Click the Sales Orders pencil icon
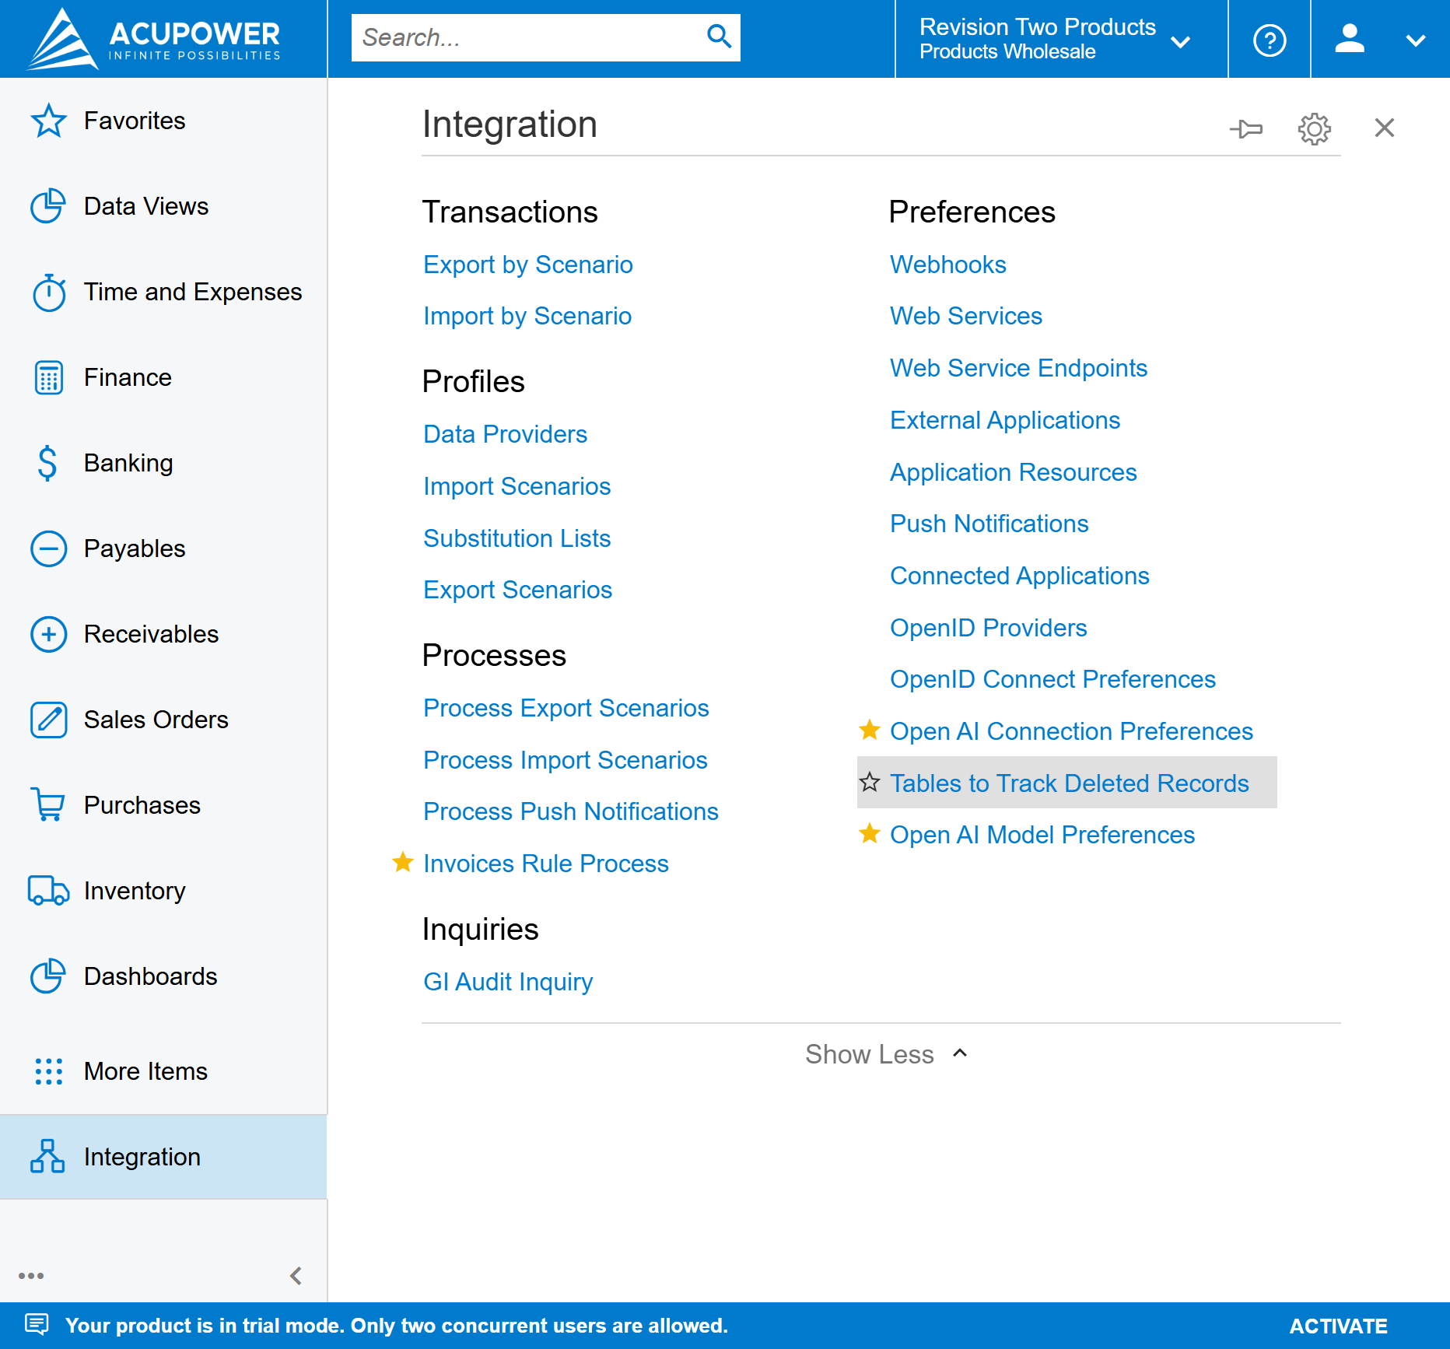Image resolution: width=1450 pixels, height=1349 pixels. 49,720
